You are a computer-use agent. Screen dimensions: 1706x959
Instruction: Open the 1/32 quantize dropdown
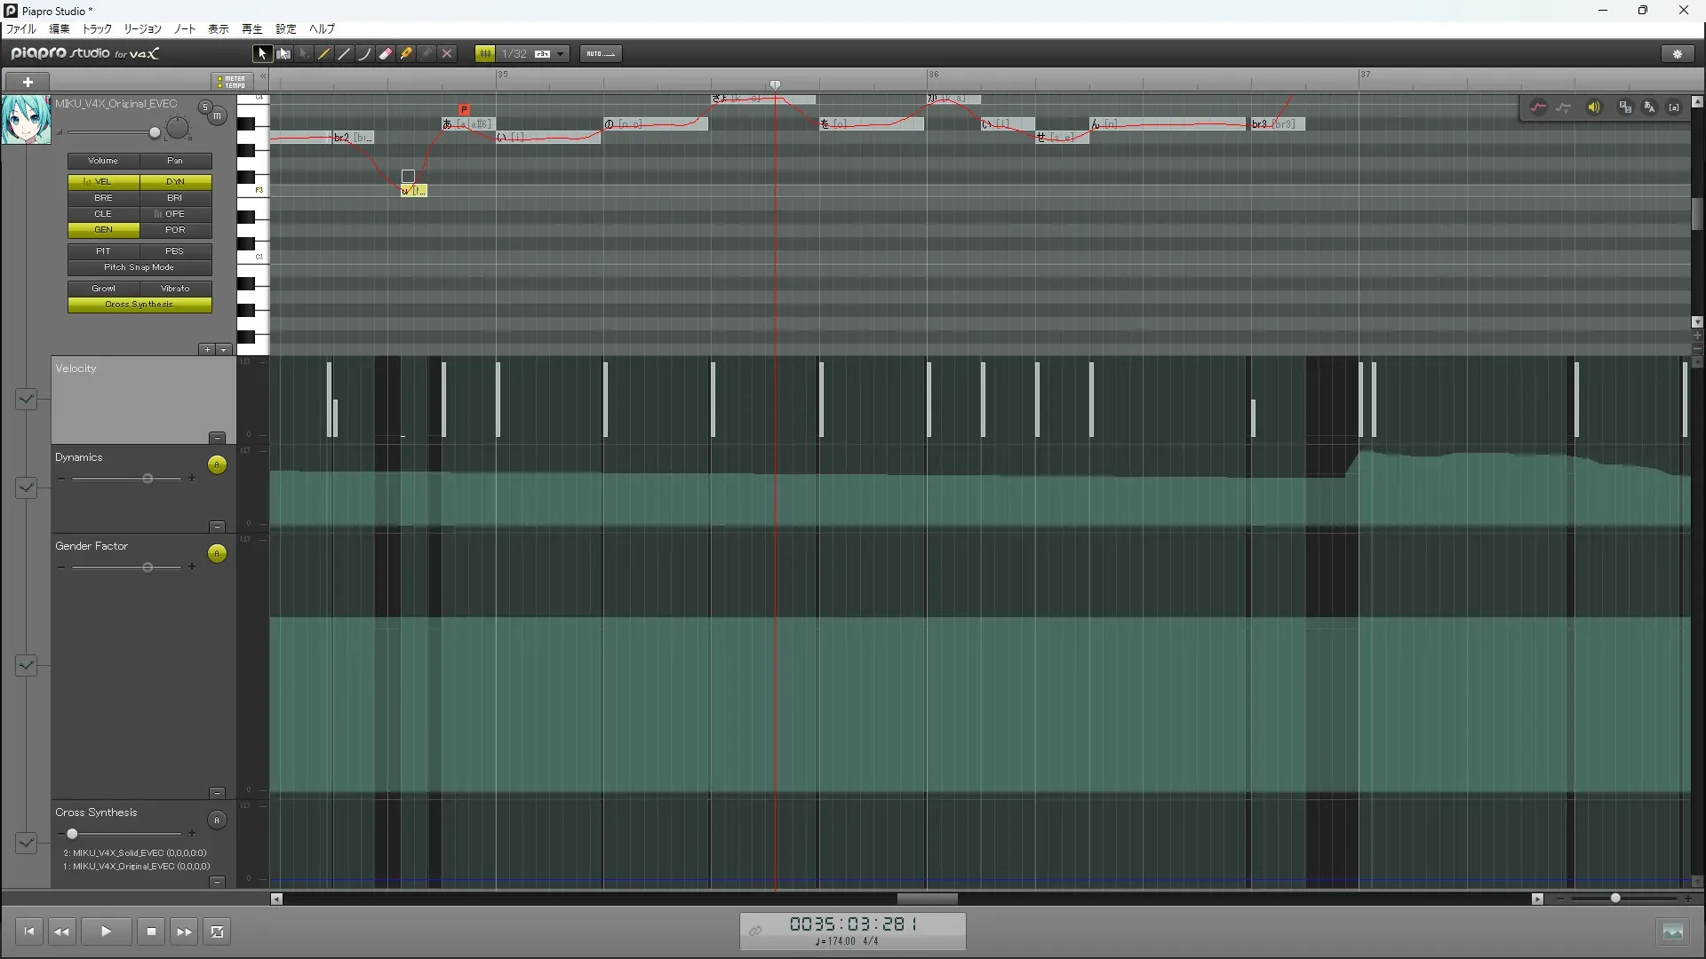click(560, 54)
